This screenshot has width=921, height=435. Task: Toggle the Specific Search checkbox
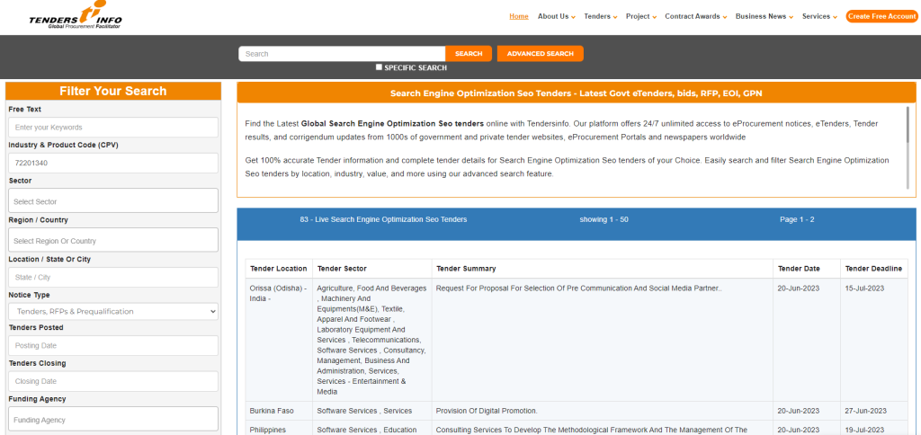coord(380,67)
